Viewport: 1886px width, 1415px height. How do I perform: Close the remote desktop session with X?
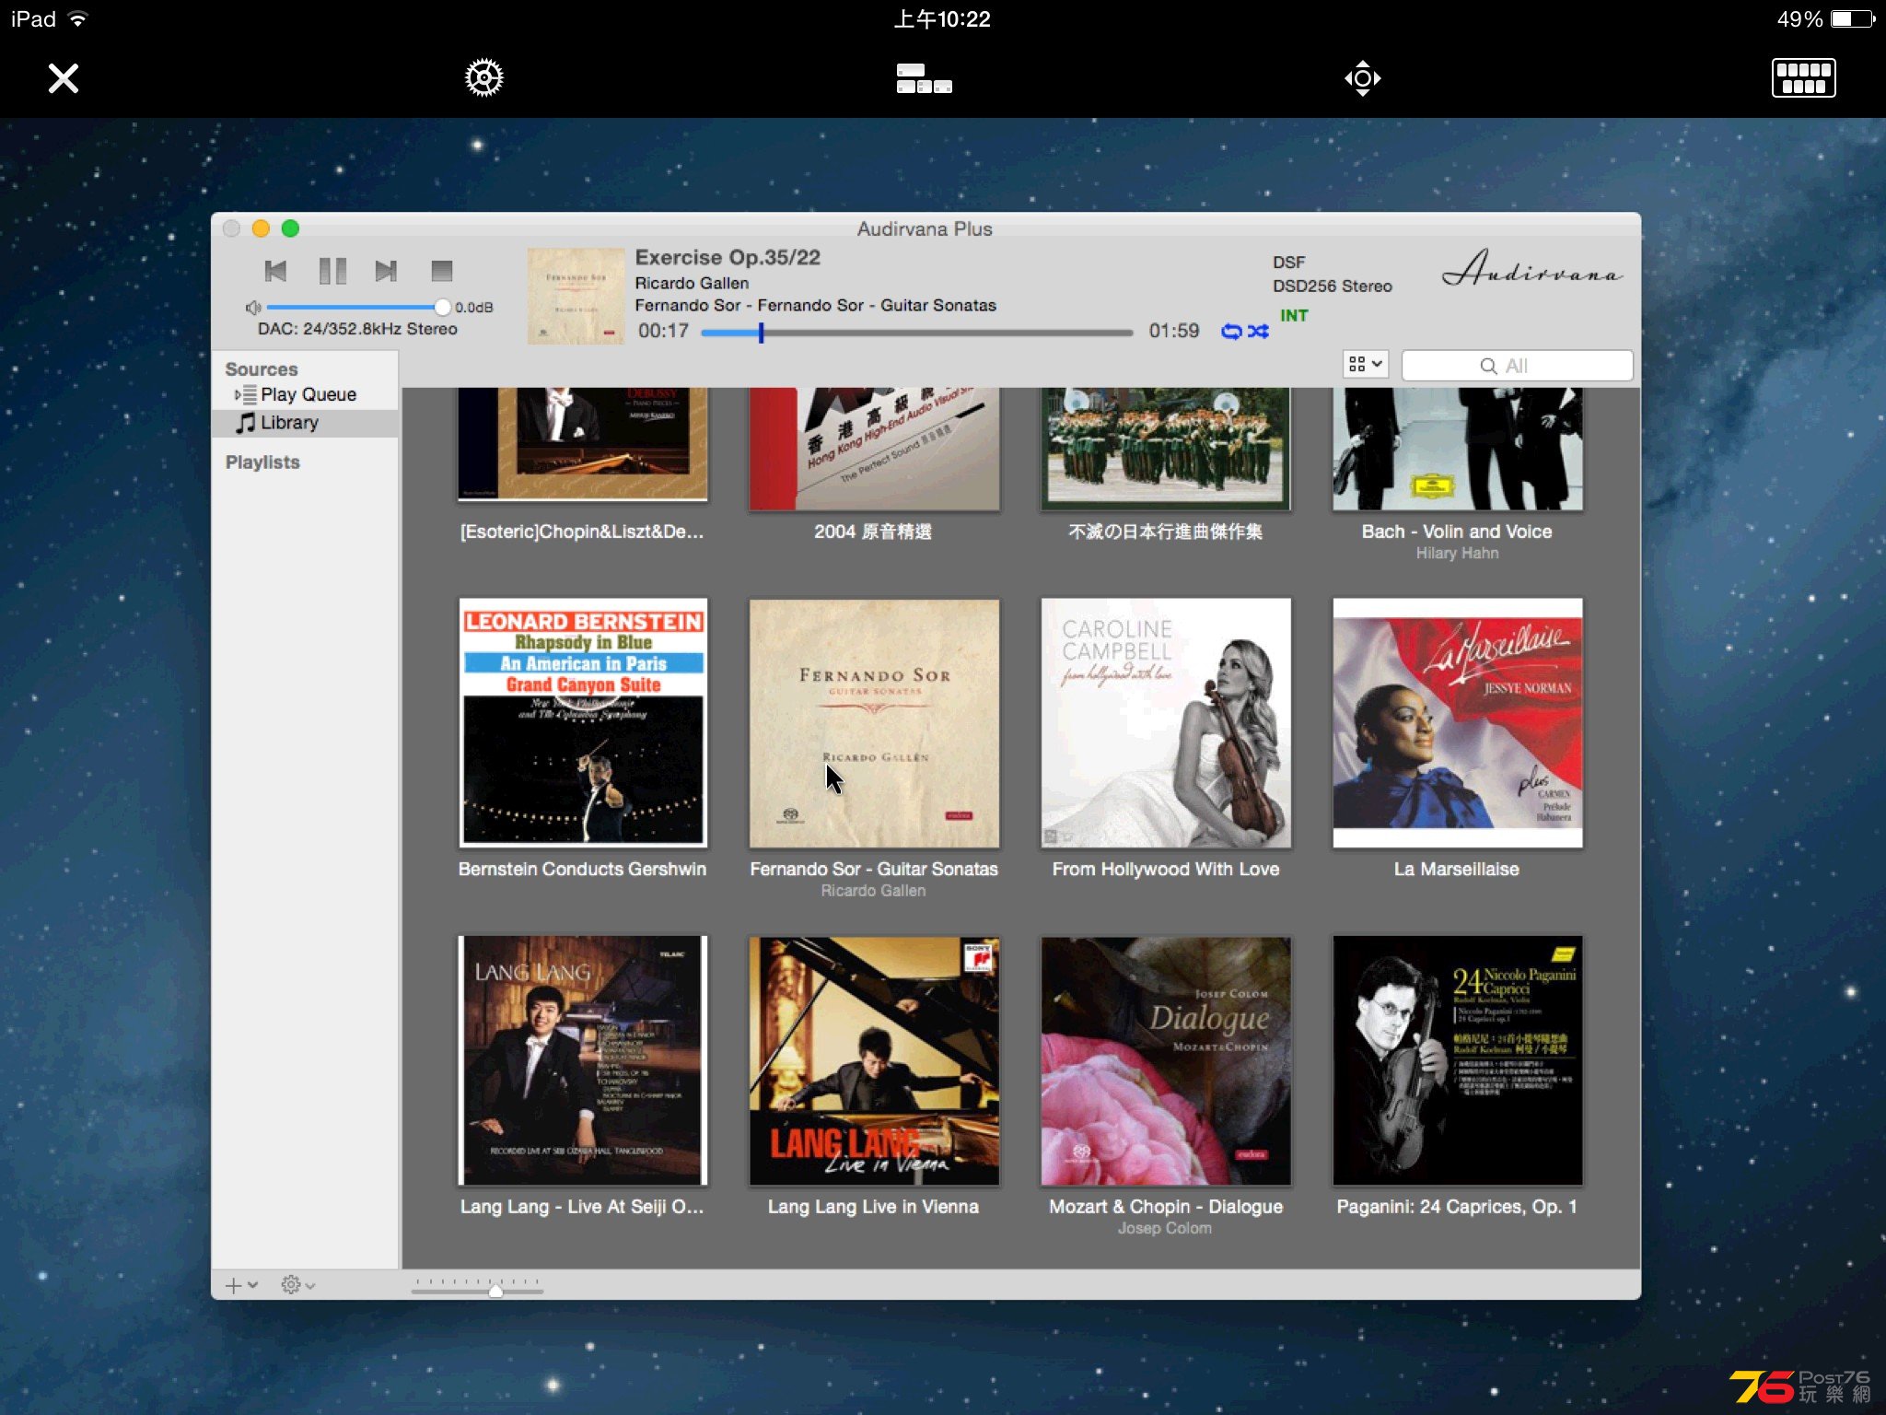point(64,78)
